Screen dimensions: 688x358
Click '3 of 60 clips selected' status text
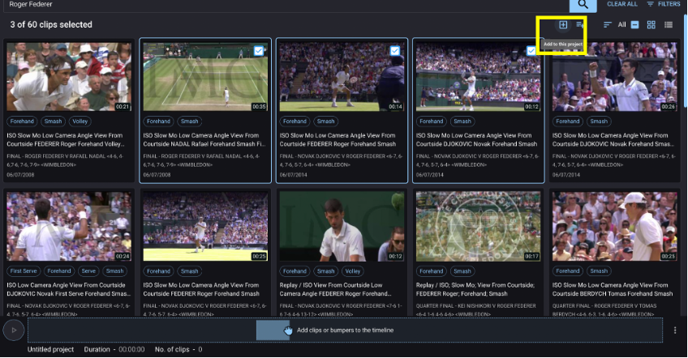[51, 24]
